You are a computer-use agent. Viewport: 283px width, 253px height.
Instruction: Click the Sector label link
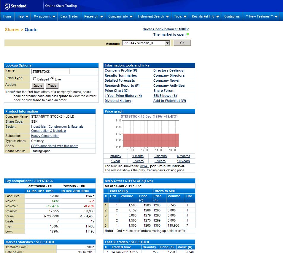coord(10,127)
